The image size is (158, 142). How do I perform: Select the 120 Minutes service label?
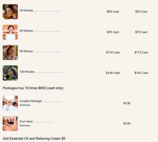[x=27, y=72]
